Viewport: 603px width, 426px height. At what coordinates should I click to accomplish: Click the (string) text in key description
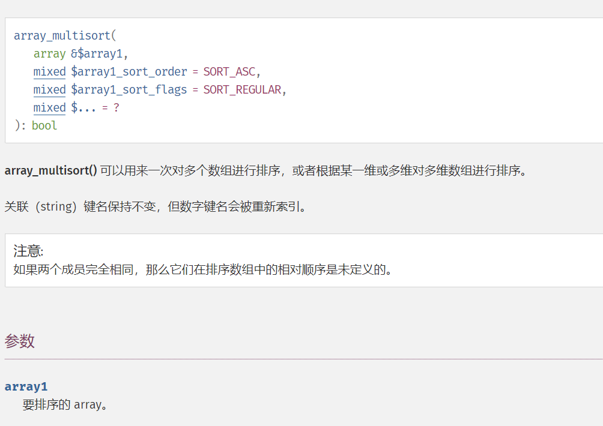click(56, 207)
